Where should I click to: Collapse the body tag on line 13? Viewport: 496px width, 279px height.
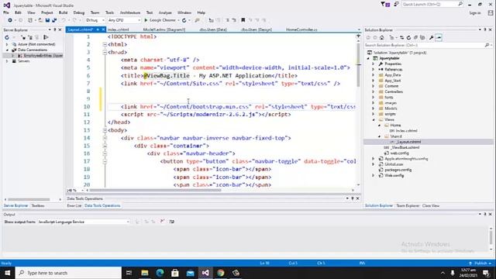[105, 130]
